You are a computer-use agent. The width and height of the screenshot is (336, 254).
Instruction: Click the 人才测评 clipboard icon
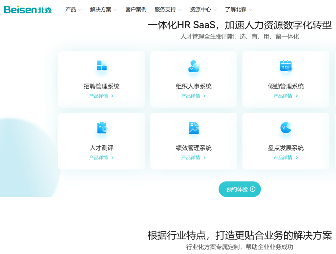(x=102, y=128)
